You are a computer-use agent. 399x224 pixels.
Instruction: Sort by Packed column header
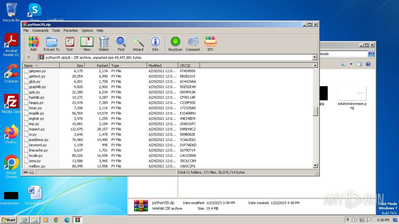tap(97, 65)
